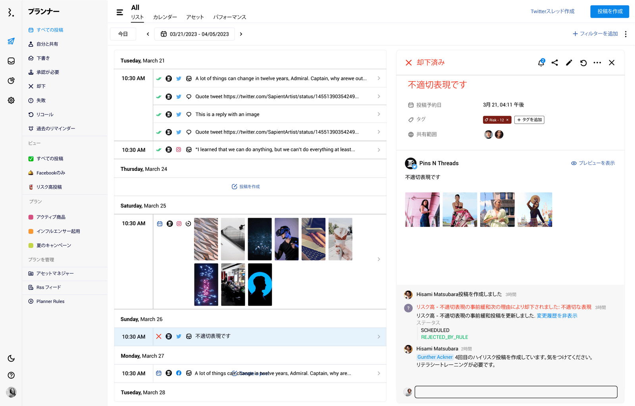635x406 pixels.
Task: Toggle the すべての投稿 view checkbox
Action: click(31, 159)
